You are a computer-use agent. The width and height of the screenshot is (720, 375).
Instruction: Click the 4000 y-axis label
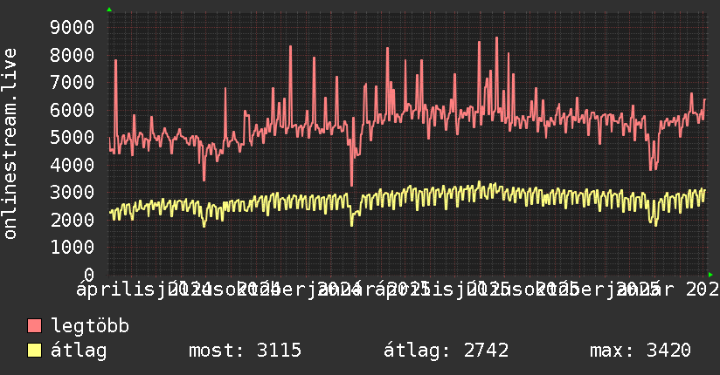[73, 165]
